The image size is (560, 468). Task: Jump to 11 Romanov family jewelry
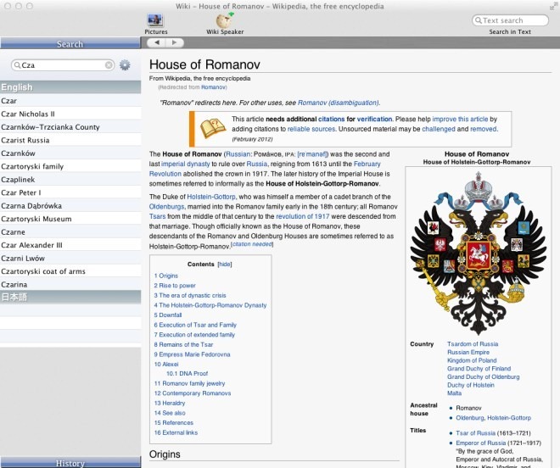coord(190,383)
